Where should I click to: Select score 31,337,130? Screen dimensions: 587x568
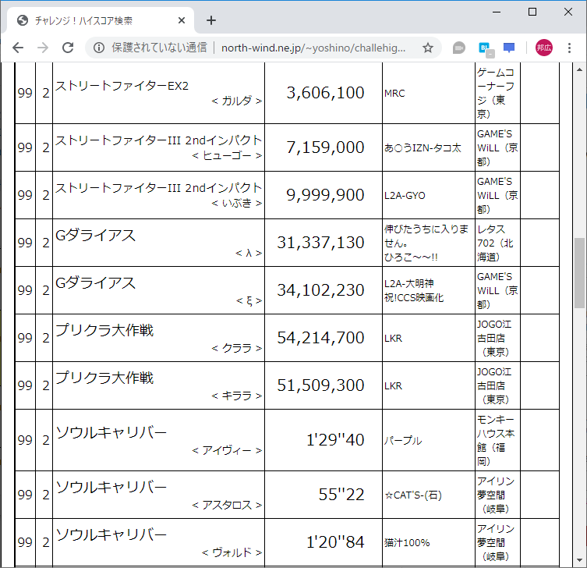(320, 243)
